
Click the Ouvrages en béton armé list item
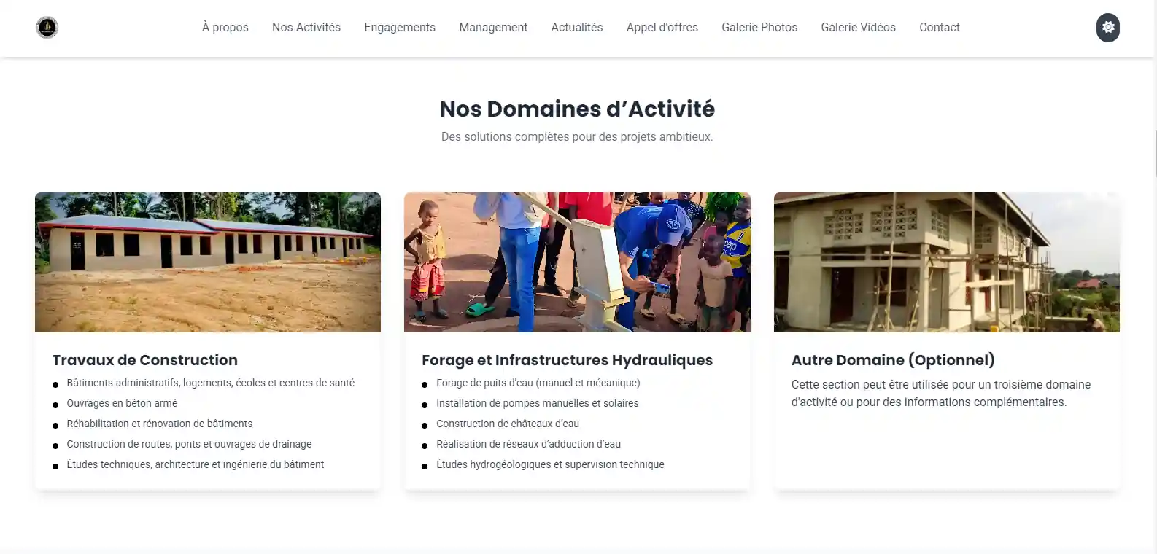point(122,403)
